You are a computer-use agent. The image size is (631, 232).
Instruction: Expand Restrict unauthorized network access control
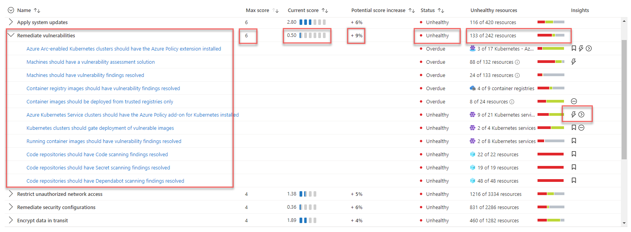pos(11,194)
